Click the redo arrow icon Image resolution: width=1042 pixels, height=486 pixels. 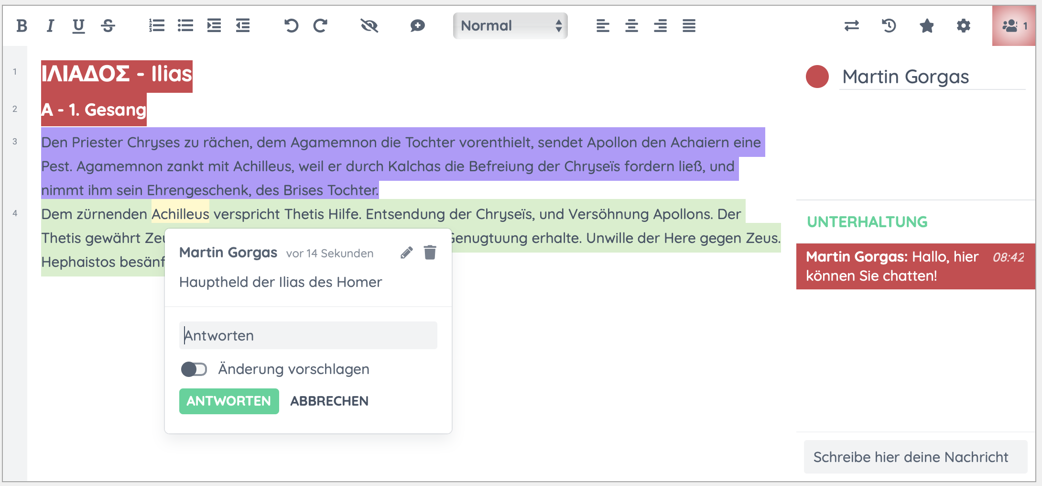tap(320, 26)
